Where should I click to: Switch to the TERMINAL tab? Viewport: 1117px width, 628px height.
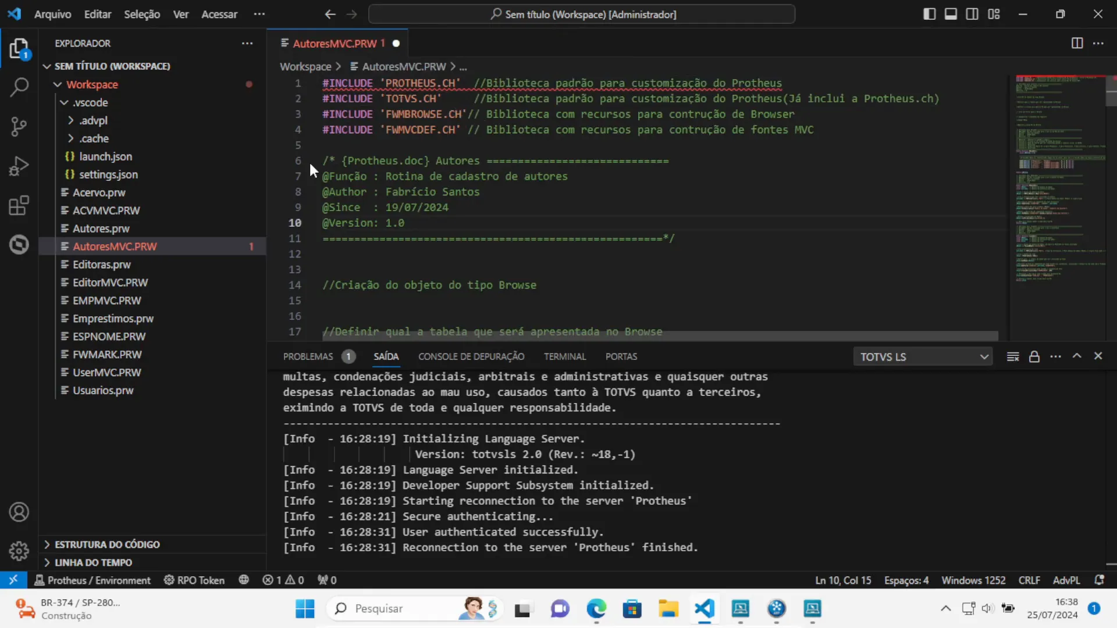(x=566, y=356)
